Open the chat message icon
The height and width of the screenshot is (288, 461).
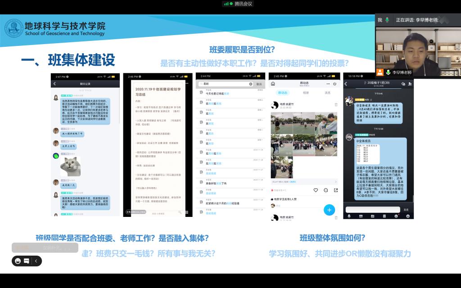(27, 261)
